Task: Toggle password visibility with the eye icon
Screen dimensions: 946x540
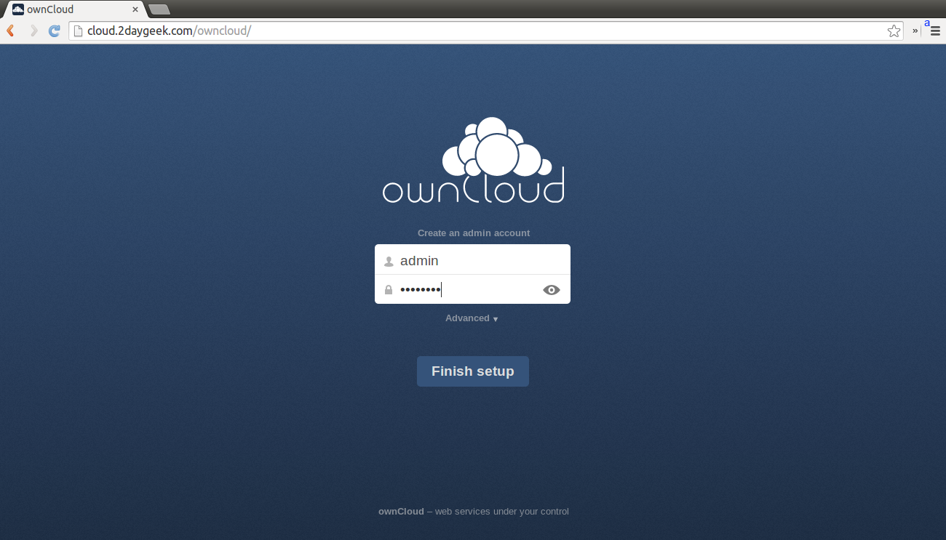Action: click(x=552, y=290)
